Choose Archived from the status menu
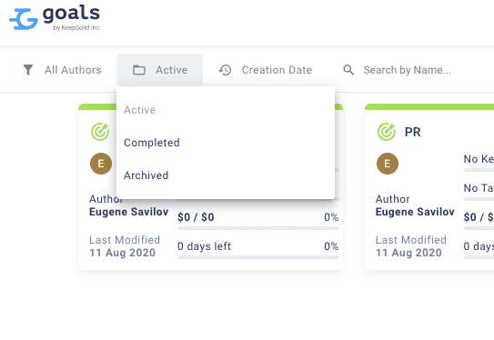 point(146,175)
